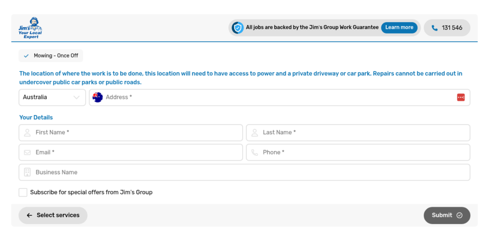
Task: Click the Jim's Your Local Expert logo
Action: pyautogui.click(x=30, y=28)
